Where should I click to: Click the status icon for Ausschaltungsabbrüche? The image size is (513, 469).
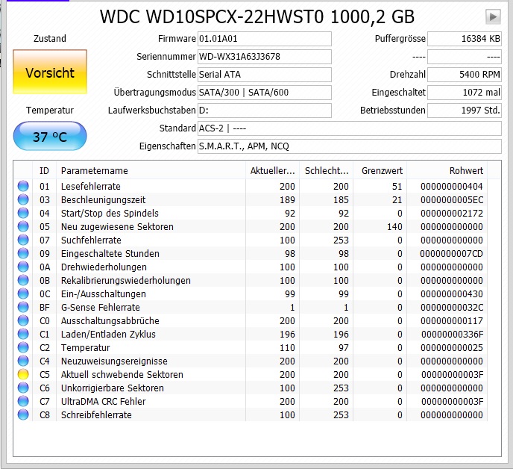(x=23, y=320)
